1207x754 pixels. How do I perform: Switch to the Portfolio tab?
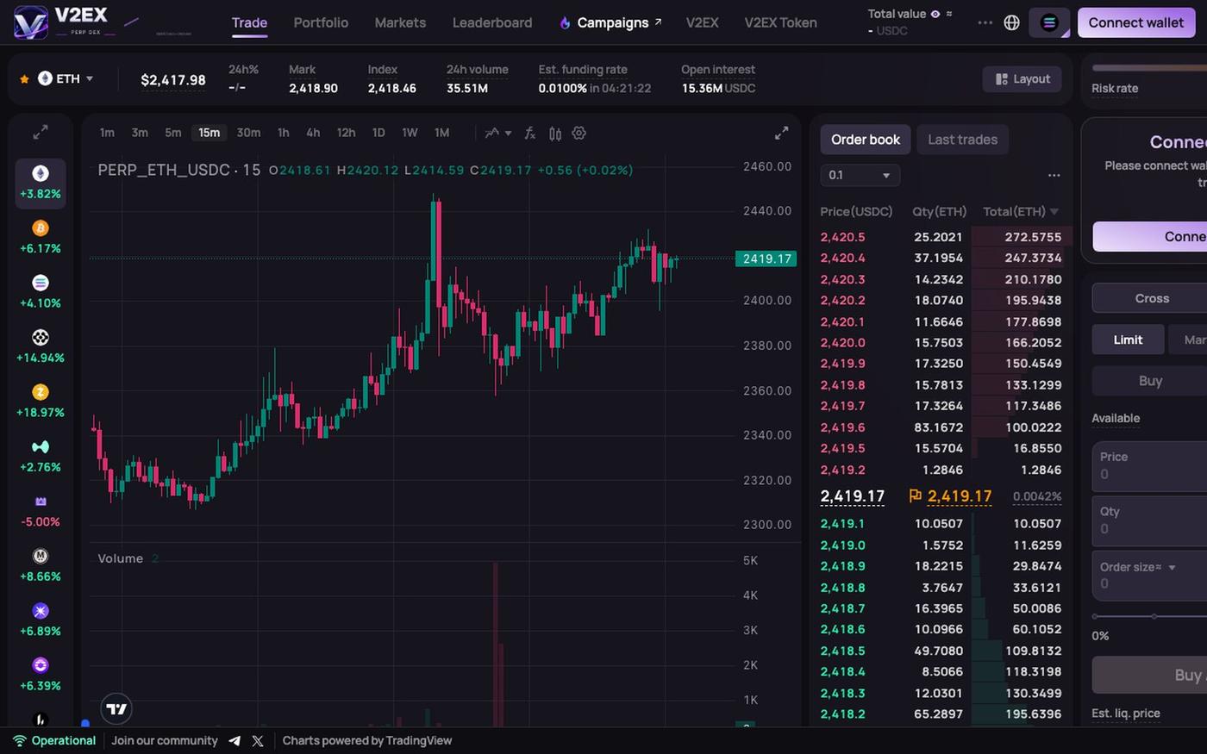(321, 22)
